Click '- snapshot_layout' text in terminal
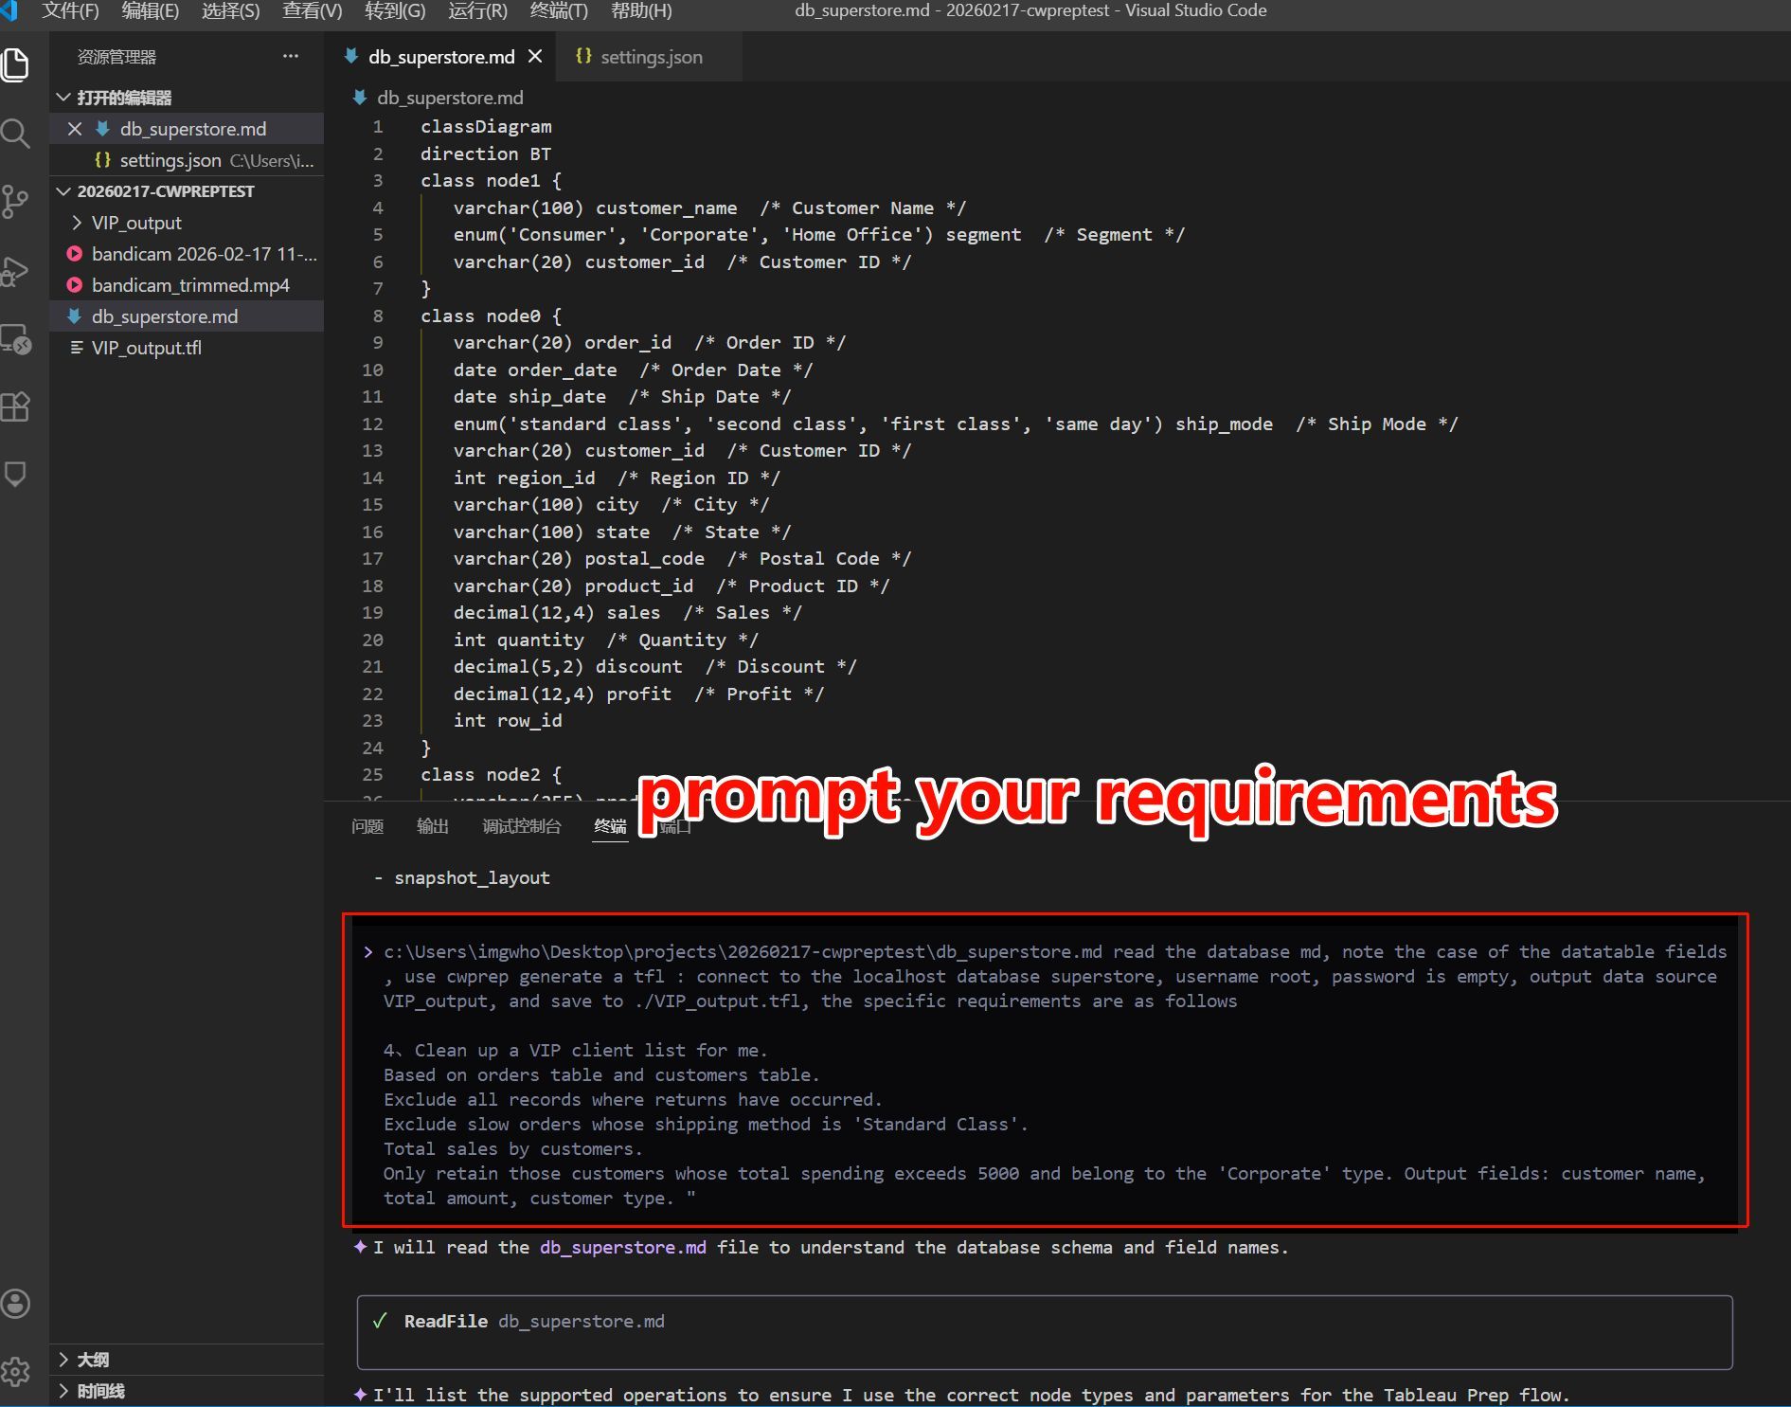1791x1407 pixels. [461, 877]
